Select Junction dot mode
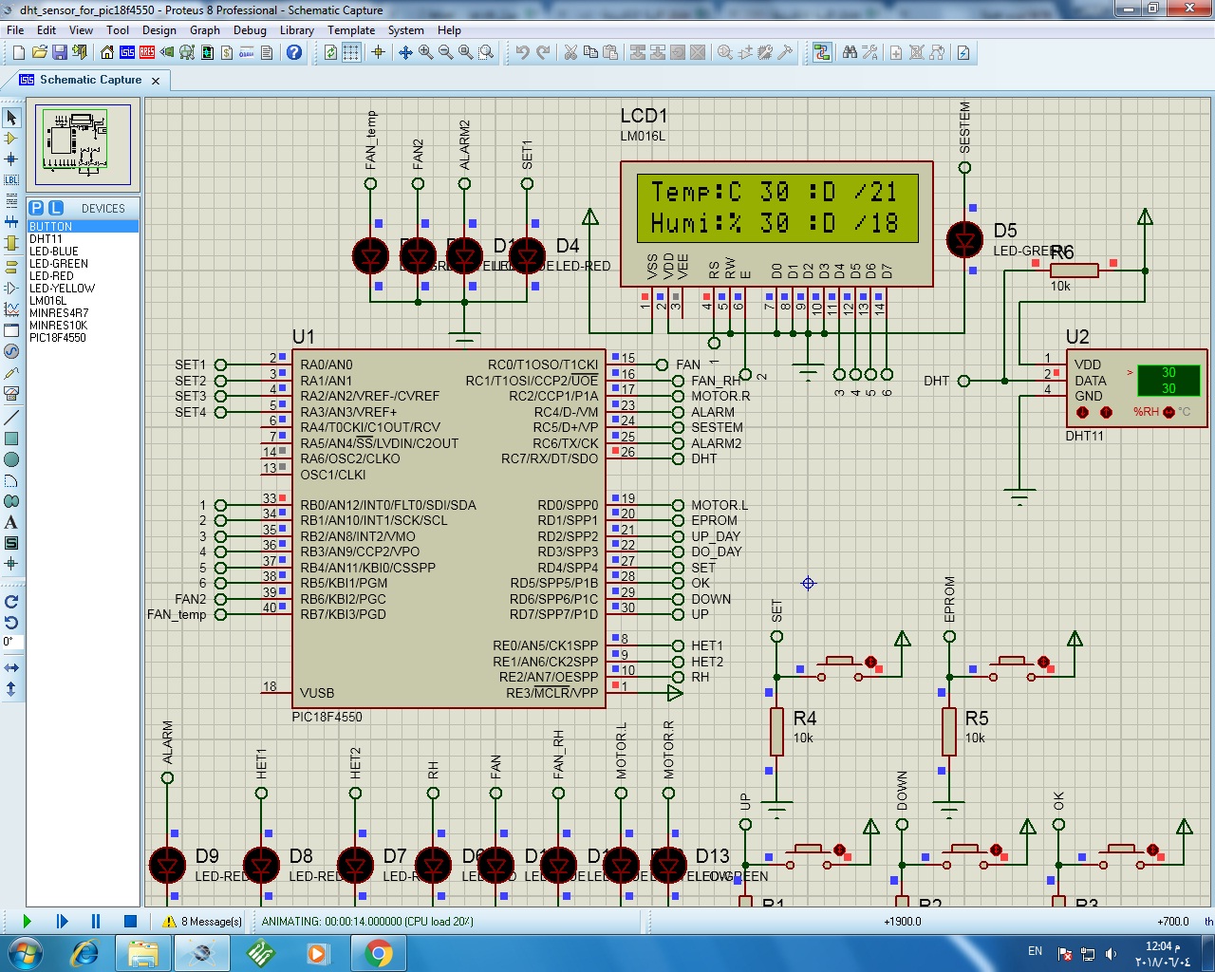This screenshot has width=1215, height=972. 11,159
